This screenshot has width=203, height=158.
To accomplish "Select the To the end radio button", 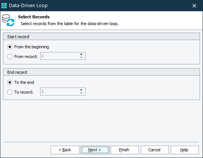I will click(x=10, y=82).
